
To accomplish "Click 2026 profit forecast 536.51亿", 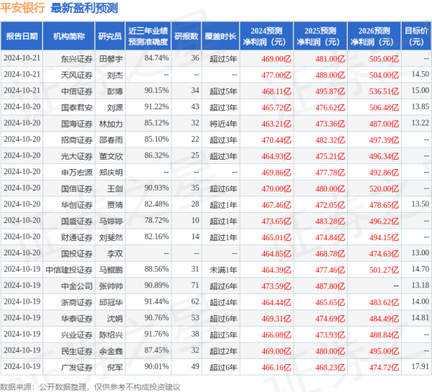I will click(x=384, y=91).
